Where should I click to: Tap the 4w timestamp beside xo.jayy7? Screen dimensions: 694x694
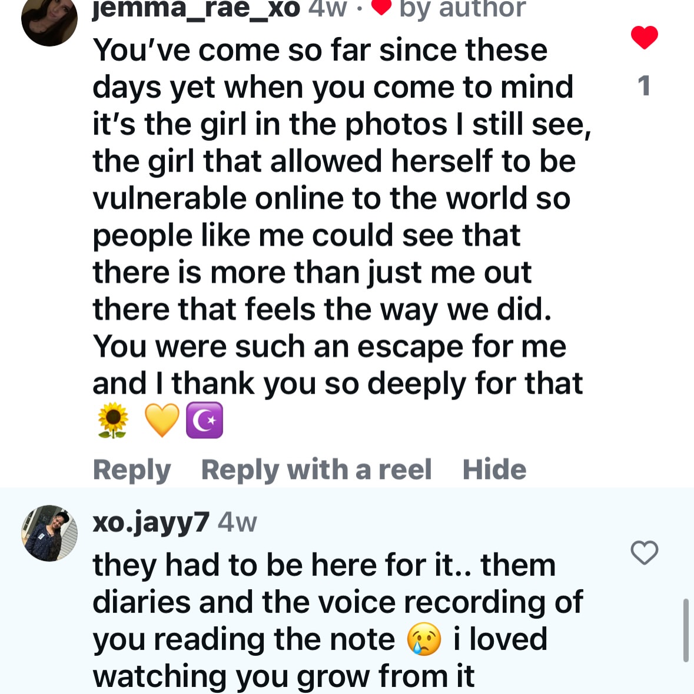[237, 523]
